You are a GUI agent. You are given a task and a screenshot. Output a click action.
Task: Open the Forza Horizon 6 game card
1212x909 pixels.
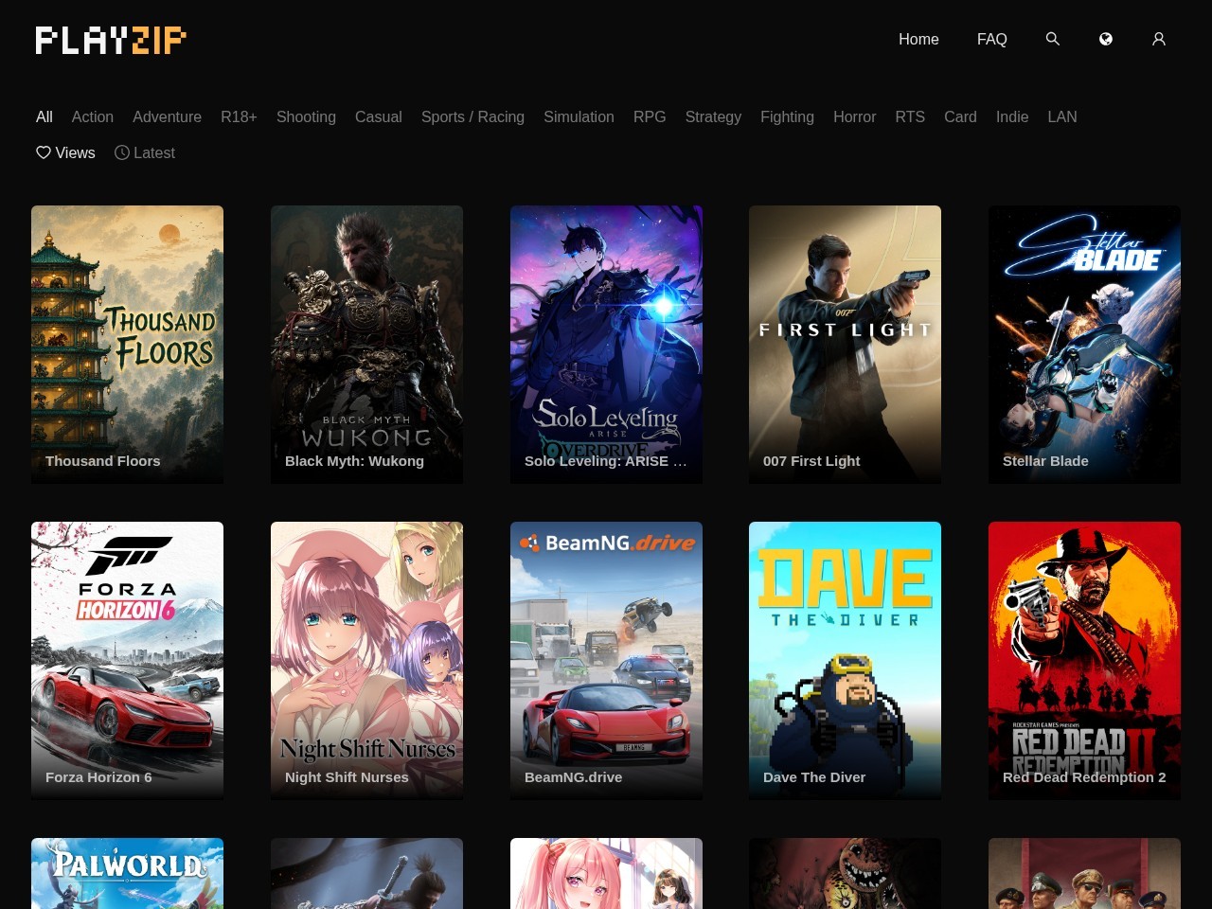(x=127, y=661)
